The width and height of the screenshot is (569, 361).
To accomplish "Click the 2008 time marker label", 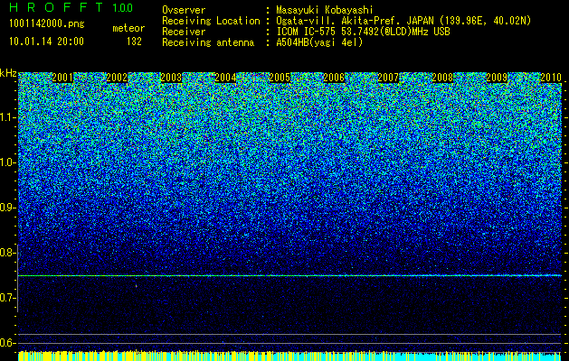I will coord(442,78).
